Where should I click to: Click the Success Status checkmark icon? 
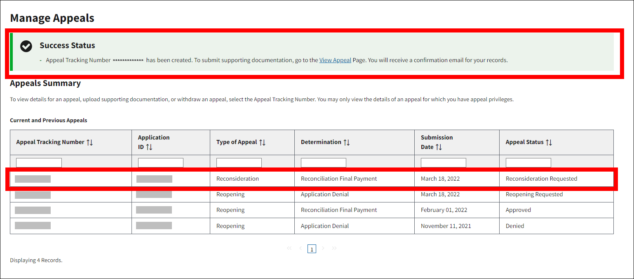[26, 46]
